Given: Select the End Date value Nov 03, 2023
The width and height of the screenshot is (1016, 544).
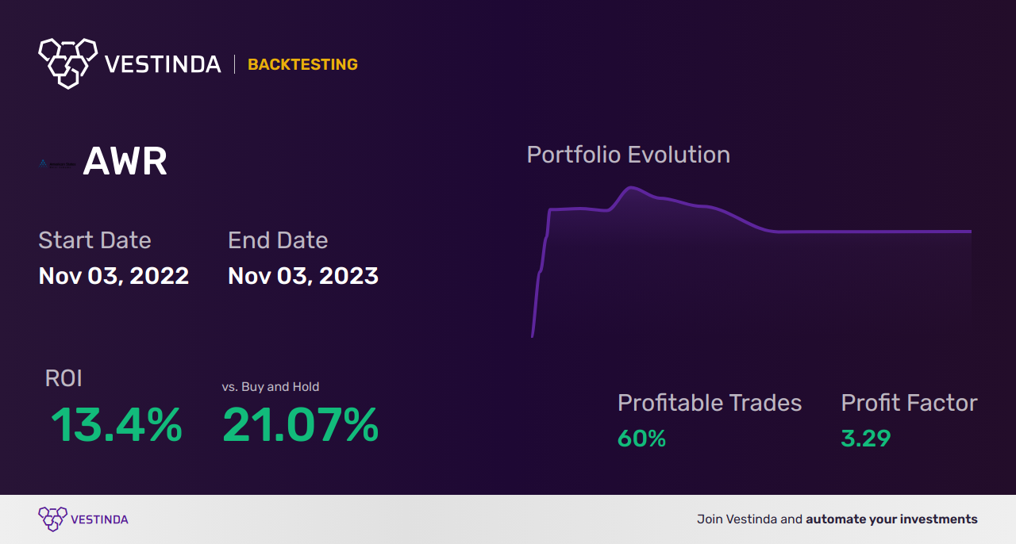Looking at the screenshot, I should [x=302, y=276].
